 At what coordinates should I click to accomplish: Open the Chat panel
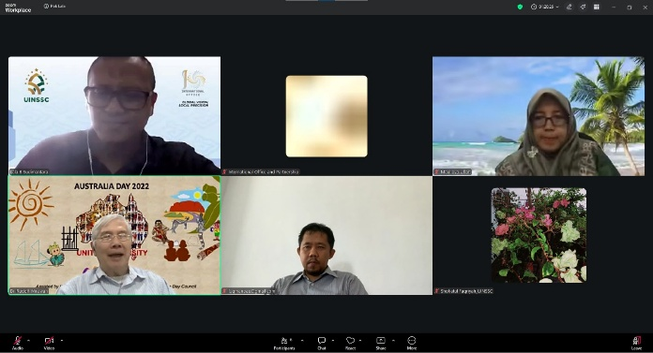(x=322, y=343)
